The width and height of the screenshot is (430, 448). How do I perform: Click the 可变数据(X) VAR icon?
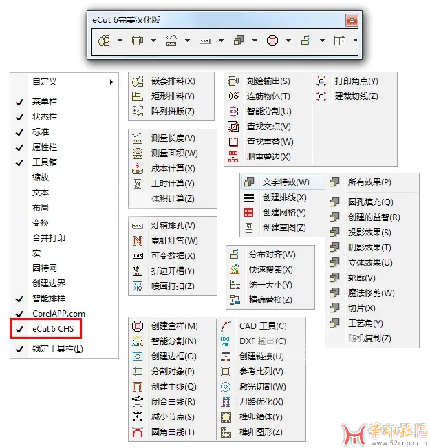point(138,256)
